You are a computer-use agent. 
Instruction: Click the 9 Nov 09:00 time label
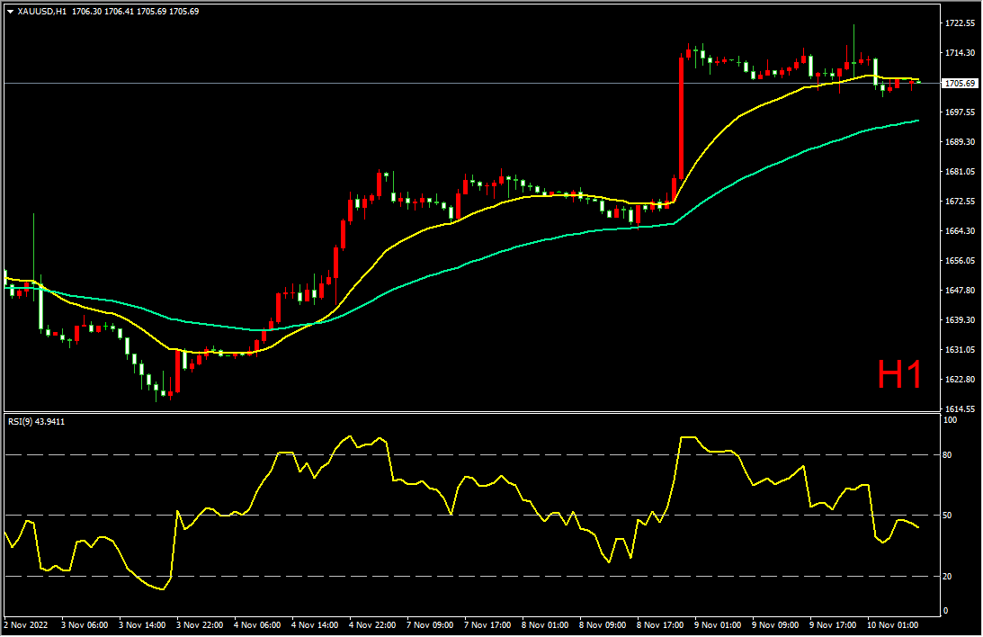pyautogui.click(x=775, y=625)
